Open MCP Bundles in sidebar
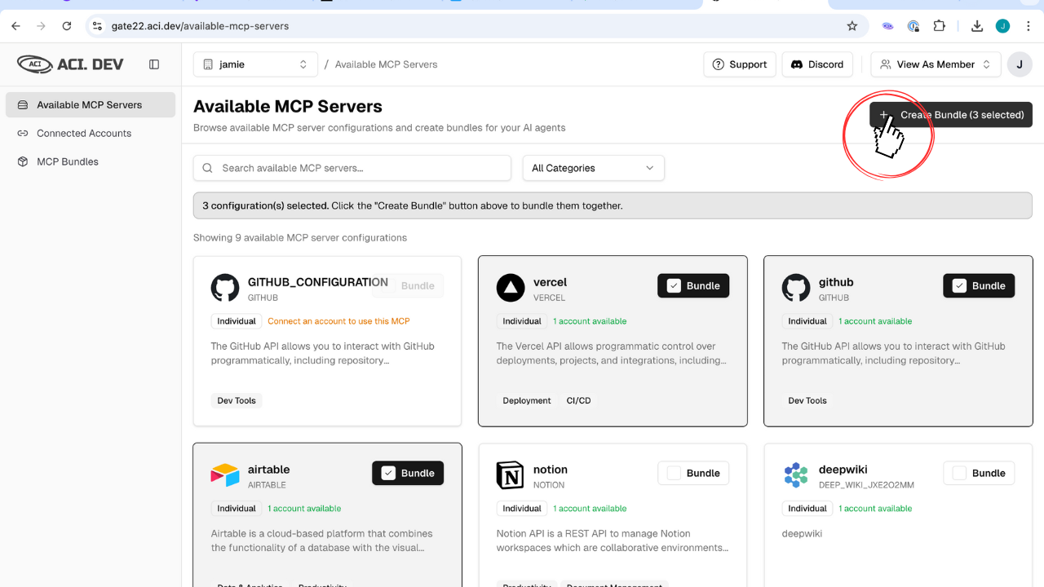Screen dimensions: 1044x587 (91, 161)
